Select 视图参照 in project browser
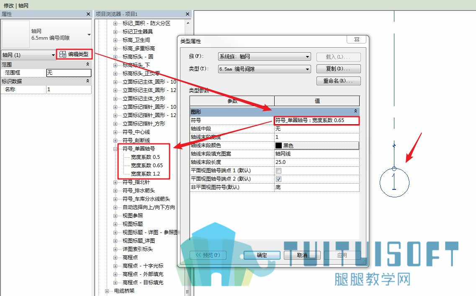Image resolution: width=476 pixels, height=296 pixels. tap(133, 216)
